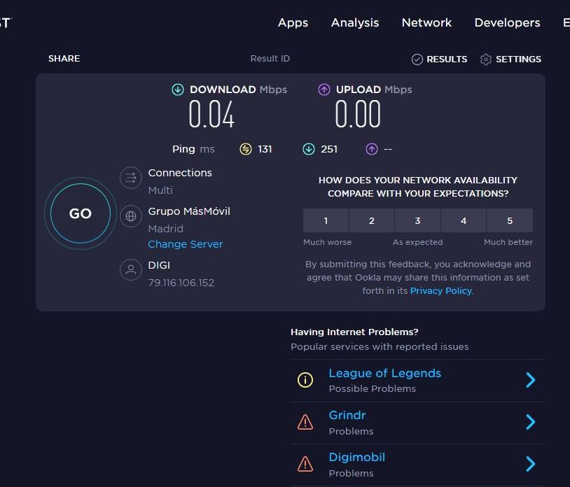Expand the Digimobil problems chevron
This screenshot has width=570, height=487.
coord(530,464)
